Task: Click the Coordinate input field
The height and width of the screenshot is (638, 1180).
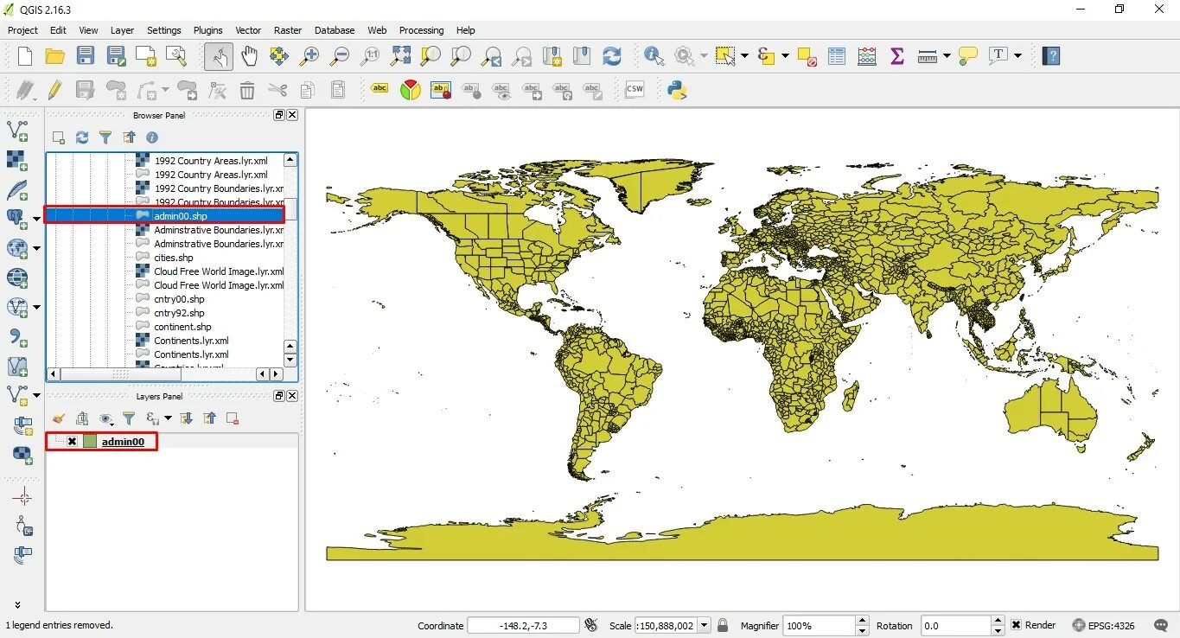Action: (x=525, y=625)
